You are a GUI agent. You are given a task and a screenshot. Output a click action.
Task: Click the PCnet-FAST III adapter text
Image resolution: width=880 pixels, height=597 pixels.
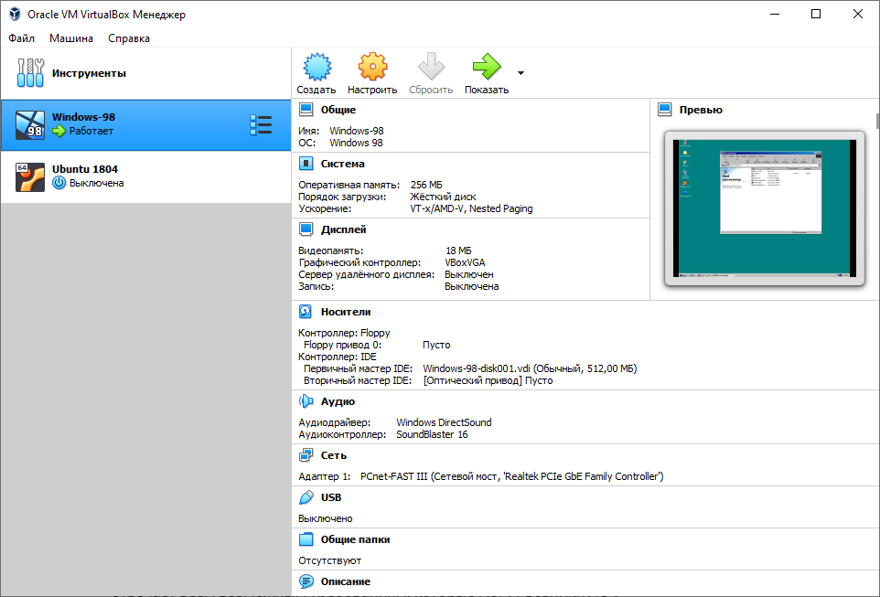pyautogui.click(x=512, y=476)
